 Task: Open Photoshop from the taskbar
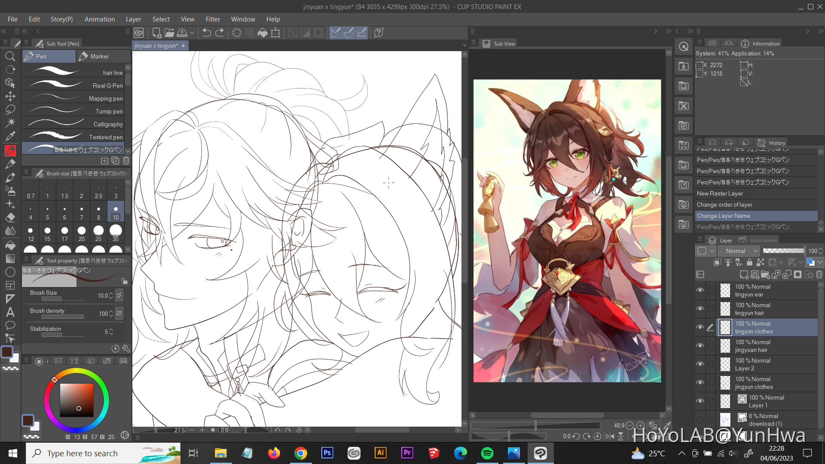click(327, 453)
